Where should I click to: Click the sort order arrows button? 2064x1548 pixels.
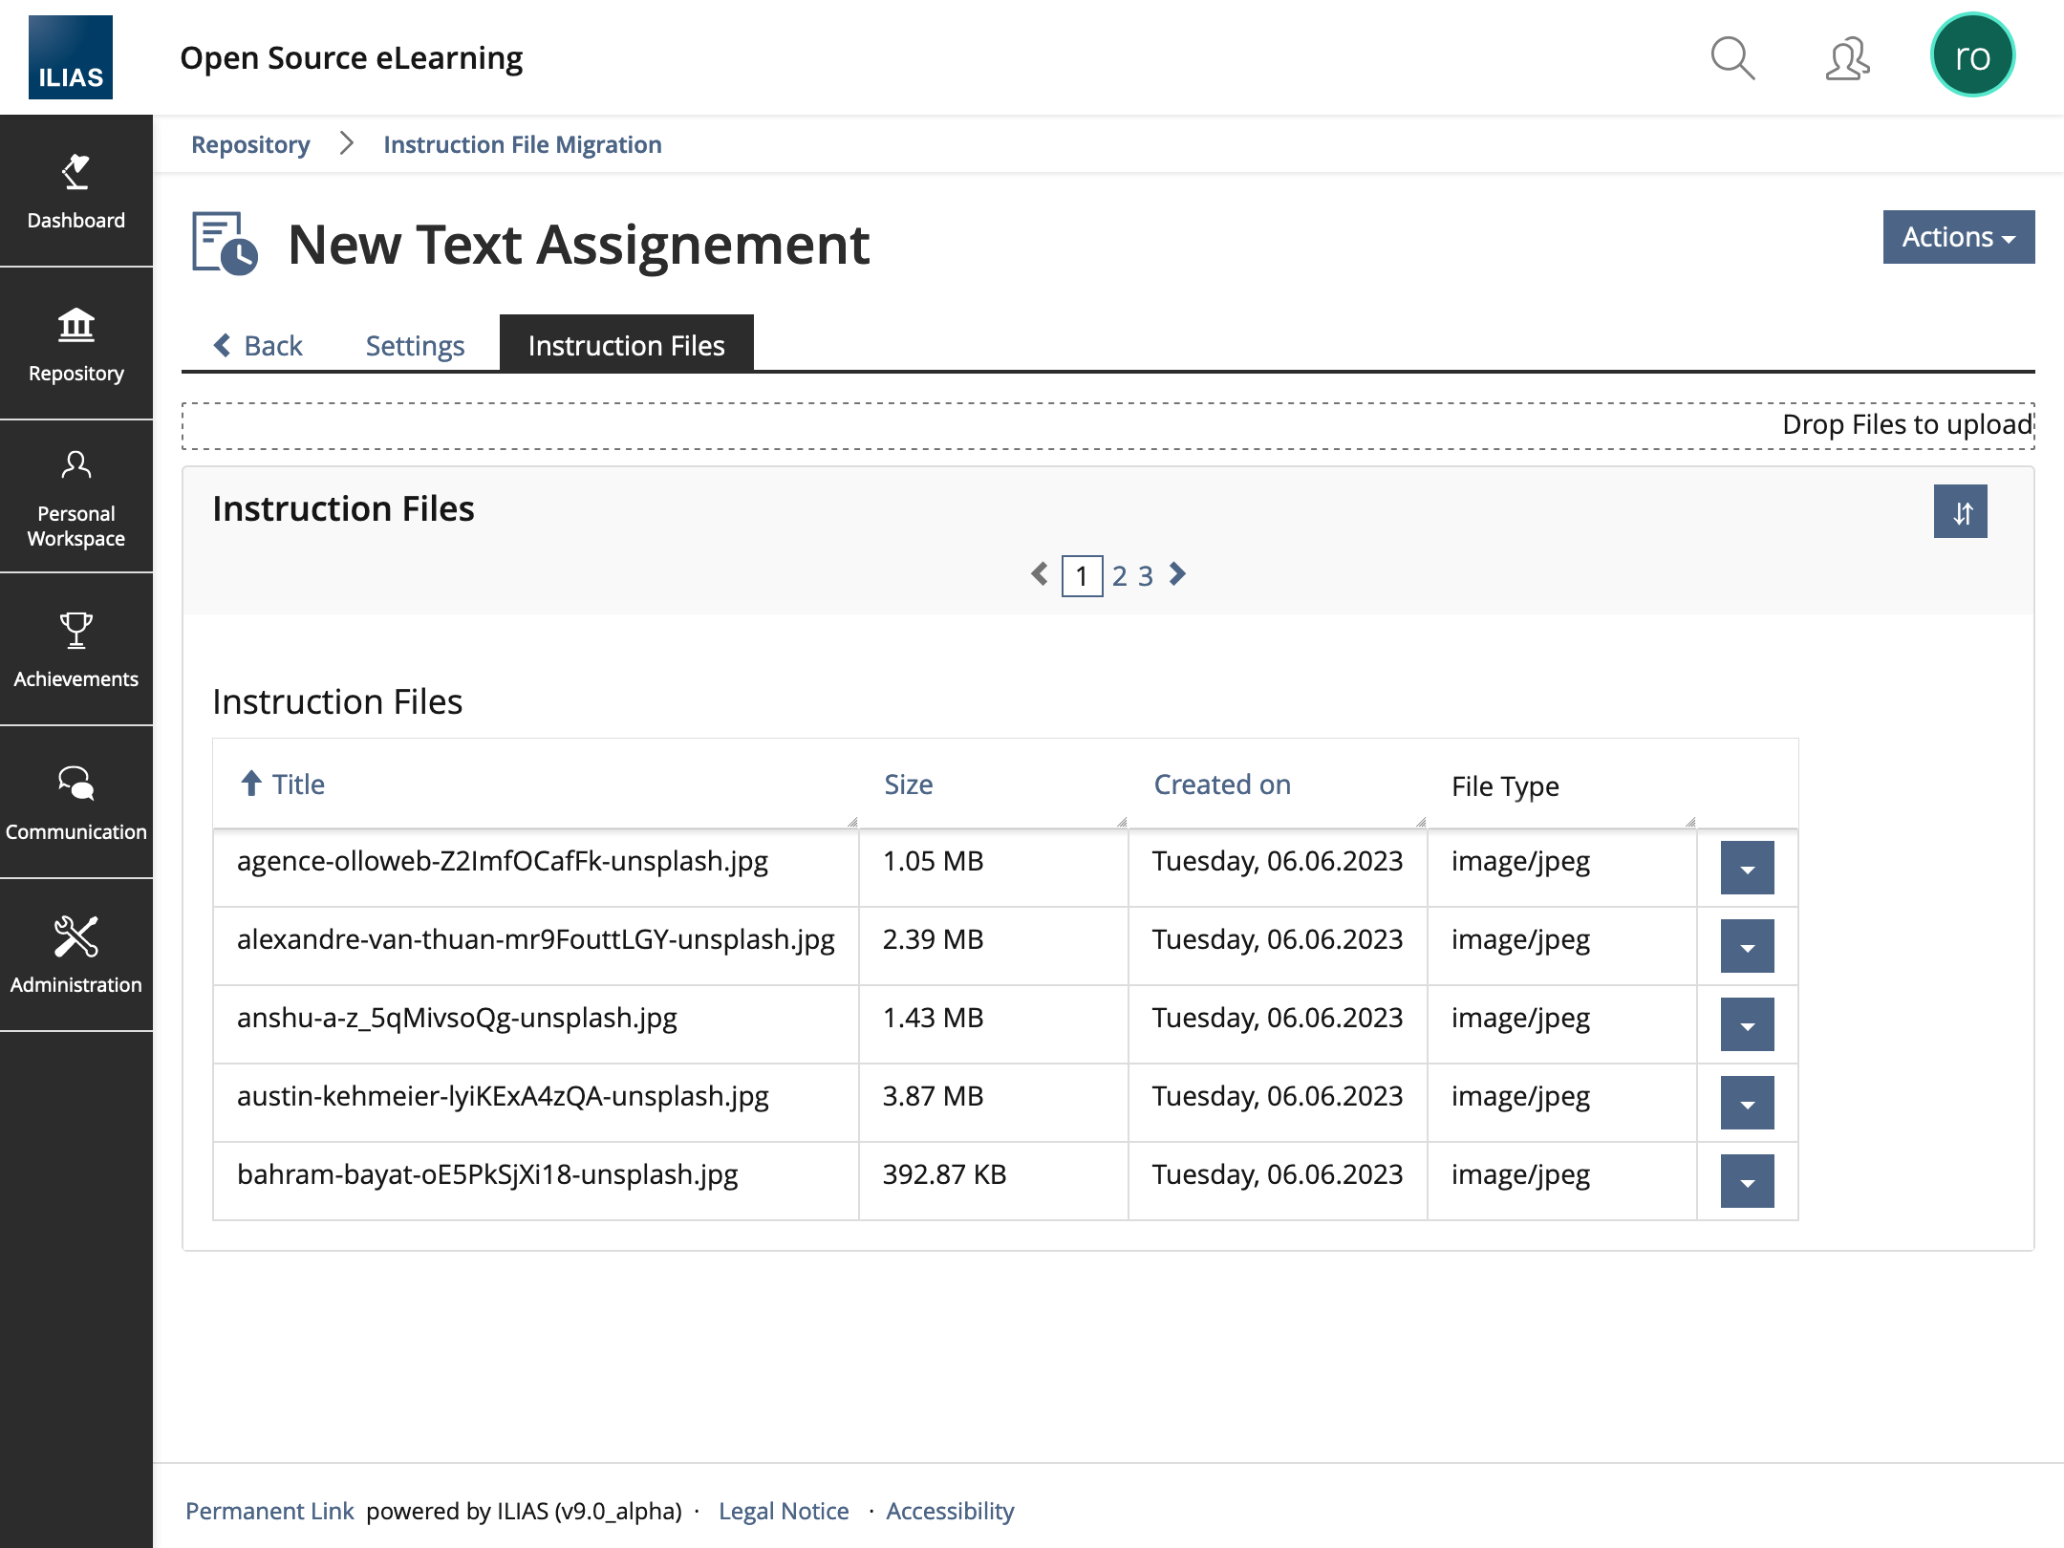click(1960, 512)
